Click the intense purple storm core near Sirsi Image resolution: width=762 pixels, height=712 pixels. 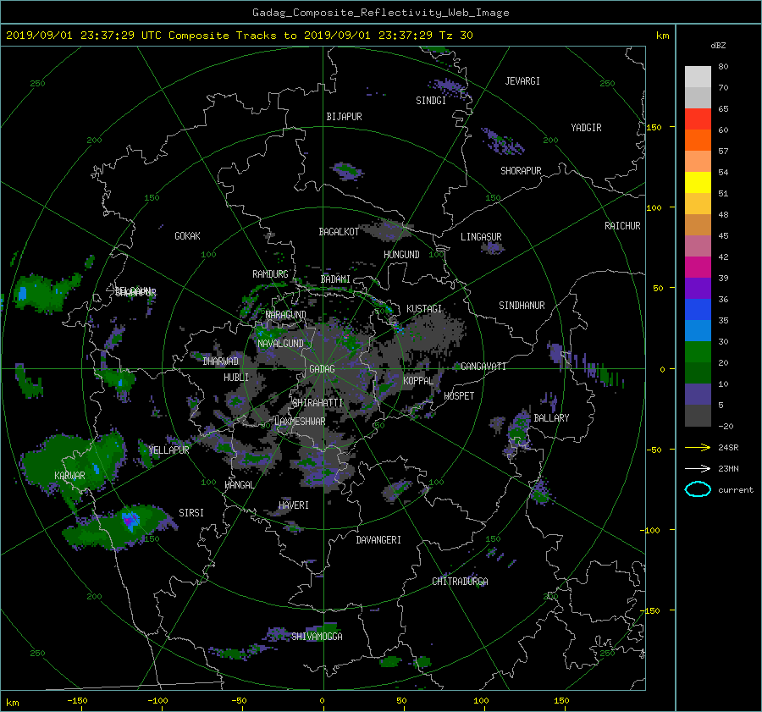130,521
